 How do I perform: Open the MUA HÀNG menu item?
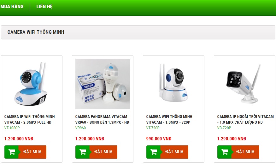pos(12,7)
